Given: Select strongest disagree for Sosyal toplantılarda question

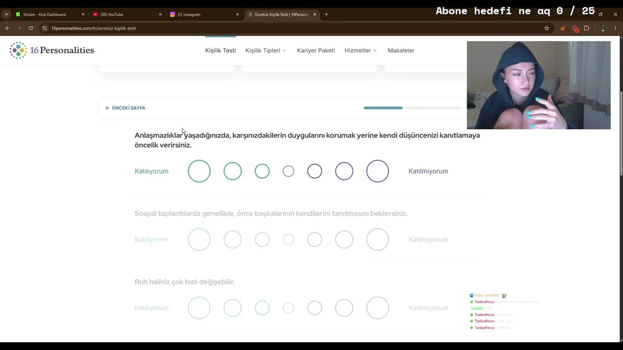Looking at the screenshot, I should (378, 240).
